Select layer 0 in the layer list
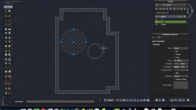Viewport: 196px width, 110px height. coord(171,19)
